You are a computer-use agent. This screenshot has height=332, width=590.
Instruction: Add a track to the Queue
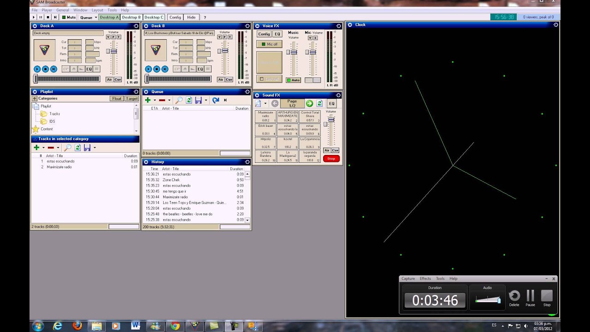coord(147,100)
